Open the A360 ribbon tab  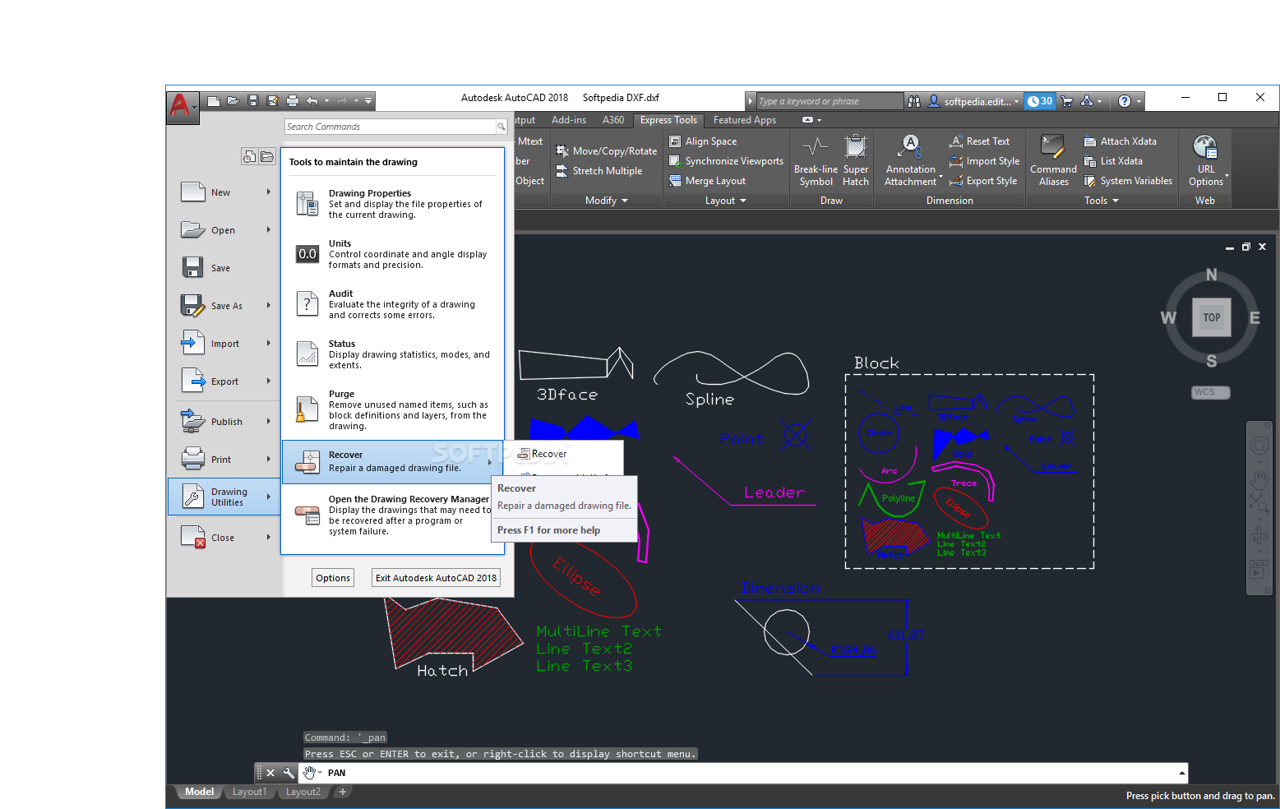point(613,120)
